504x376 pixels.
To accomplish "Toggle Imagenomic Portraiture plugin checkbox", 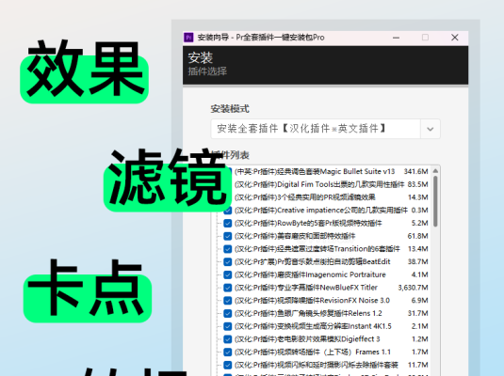I will [x=228, y=274].
